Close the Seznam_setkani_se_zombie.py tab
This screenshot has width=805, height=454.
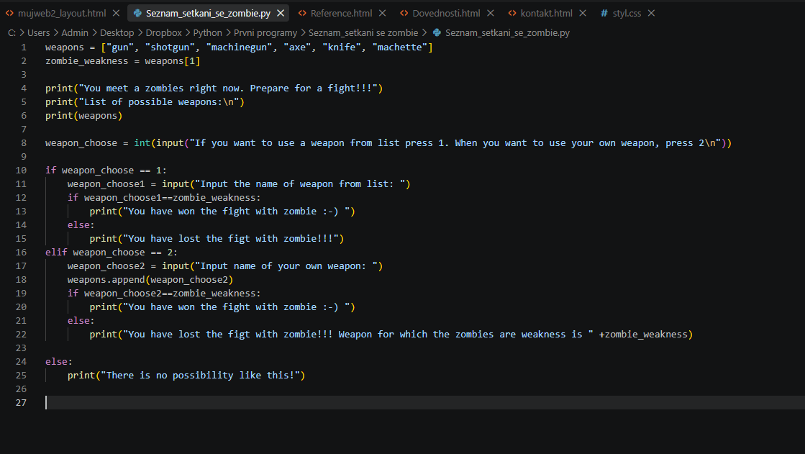click(281, 14)
